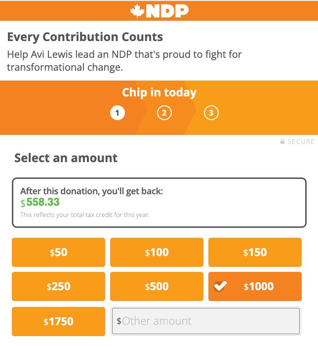Screen dimensions: 318x347
Task: Select the step 3 circle indicator
Action: pos(211,113)
